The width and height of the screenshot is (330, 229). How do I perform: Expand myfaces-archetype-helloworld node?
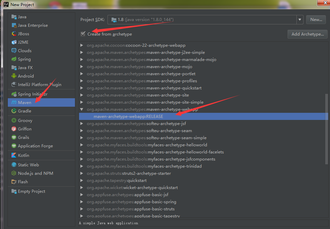[x=82, y=145]
